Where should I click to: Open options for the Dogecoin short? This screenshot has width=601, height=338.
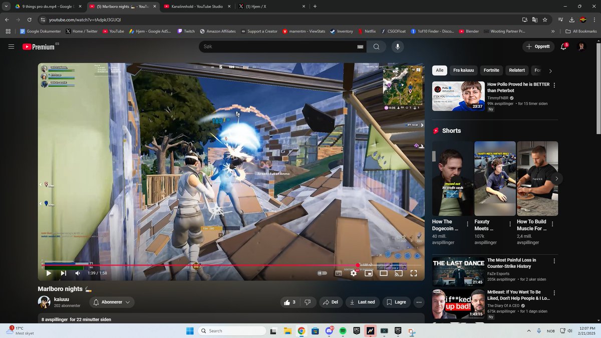point(467,224)
